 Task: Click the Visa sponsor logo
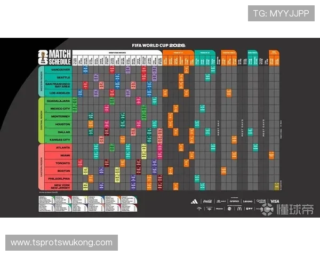coord(275,201)
